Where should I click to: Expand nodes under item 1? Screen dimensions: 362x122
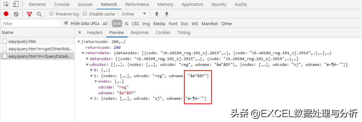(x=96, y=81)
